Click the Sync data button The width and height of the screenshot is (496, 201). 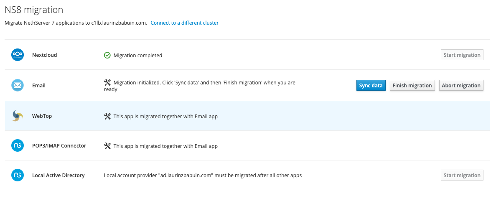(371, 86)
